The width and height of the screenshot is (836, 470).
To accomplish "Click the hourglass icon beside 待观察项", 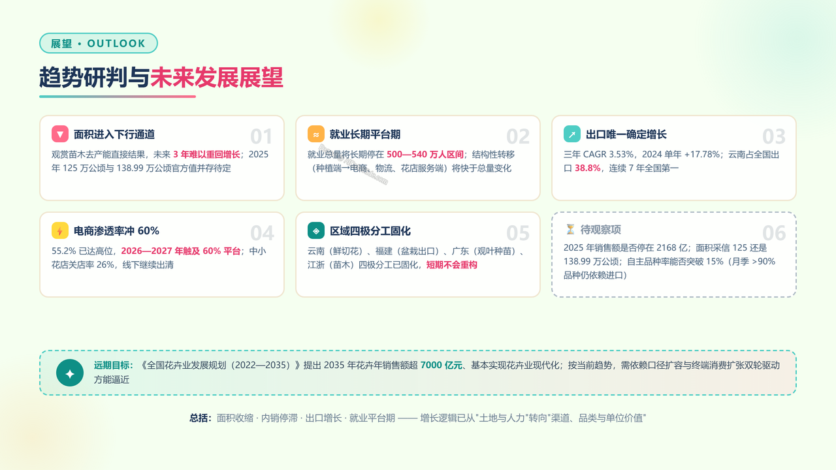I will pyautogui.click(x=570, y=230).
